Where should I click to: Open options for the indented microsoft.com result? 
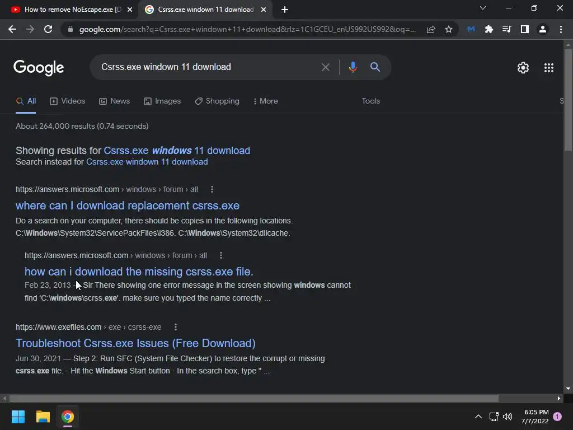coord(220,255)
